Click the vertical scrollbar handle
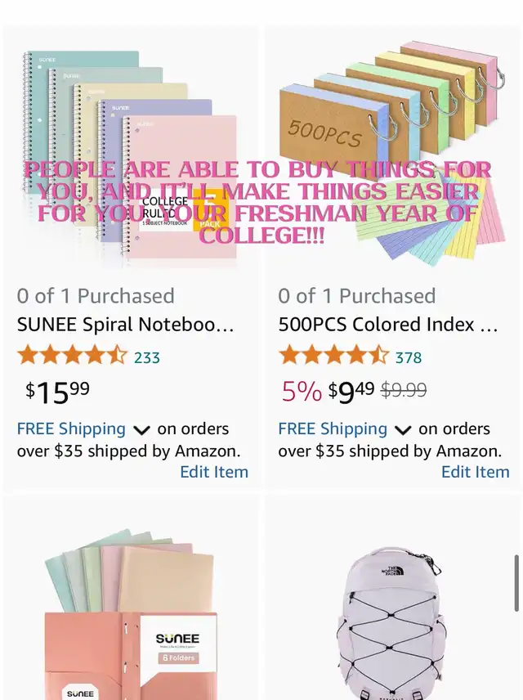 [516, 582]
